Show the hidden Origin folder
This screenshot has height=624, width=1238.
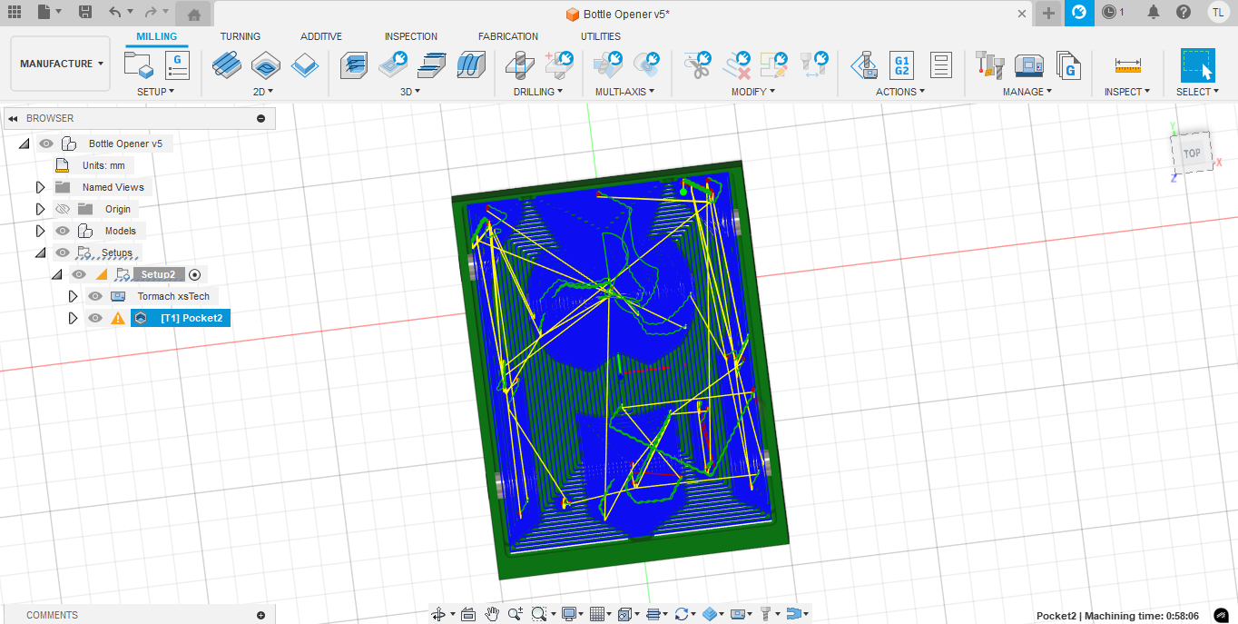coord(63,209)
